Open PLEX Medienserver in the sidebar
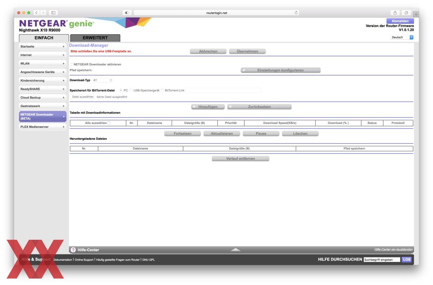The height and width of the screenshot is (285, 433). tap(43, 127)
